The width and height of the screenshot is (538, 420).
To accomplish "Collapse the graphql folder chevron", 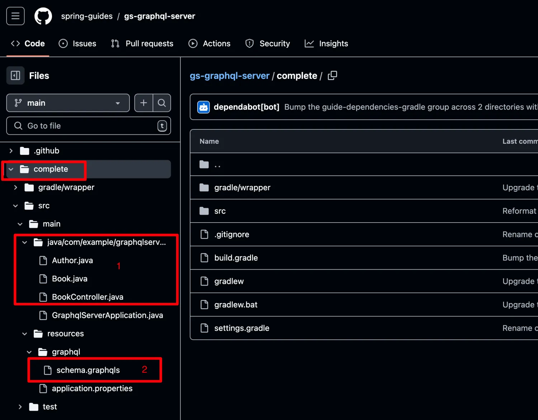I will click(x=29, y=352).
